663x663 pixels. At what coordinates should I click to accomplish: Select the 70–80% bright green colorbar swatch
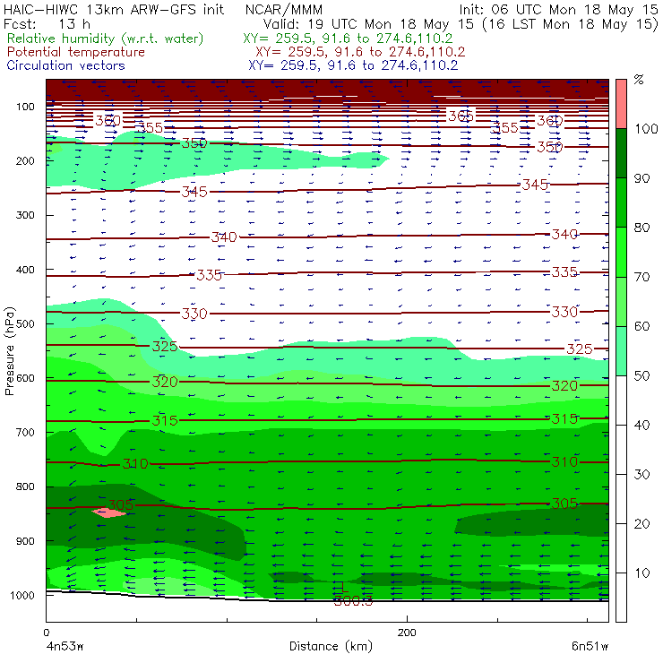point(621,252)
